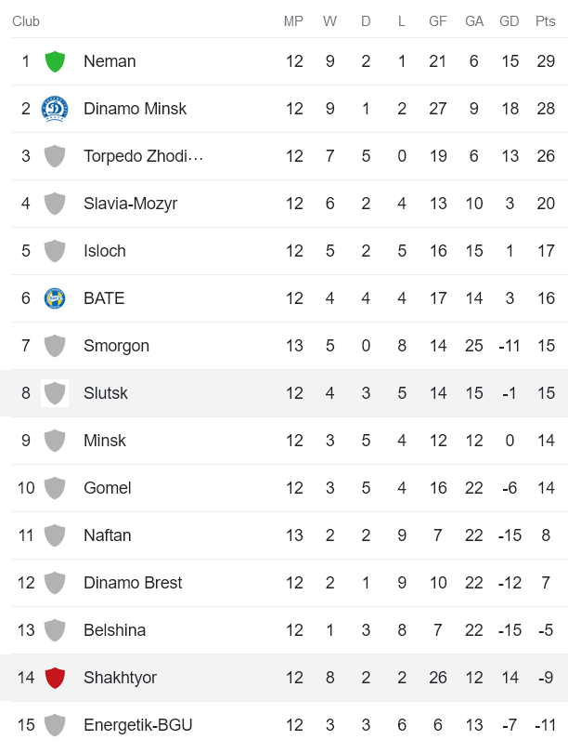The height and width of the screenshot is (753, 568).
Task: Select the Slutsk club shield icon
Action: [55, 392]
